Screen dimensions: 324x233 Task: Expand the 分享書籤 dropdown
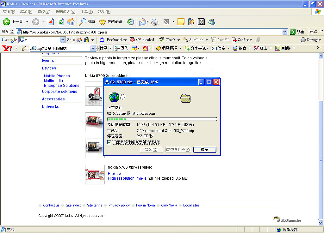pos(208,48)
